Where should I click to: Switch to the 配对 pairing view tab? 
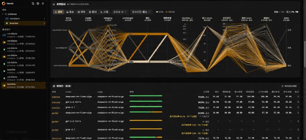pos(93,12)
